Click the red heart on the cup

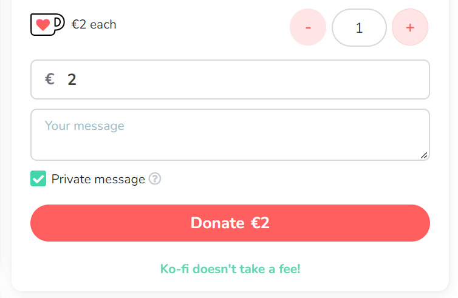[43, 25]
